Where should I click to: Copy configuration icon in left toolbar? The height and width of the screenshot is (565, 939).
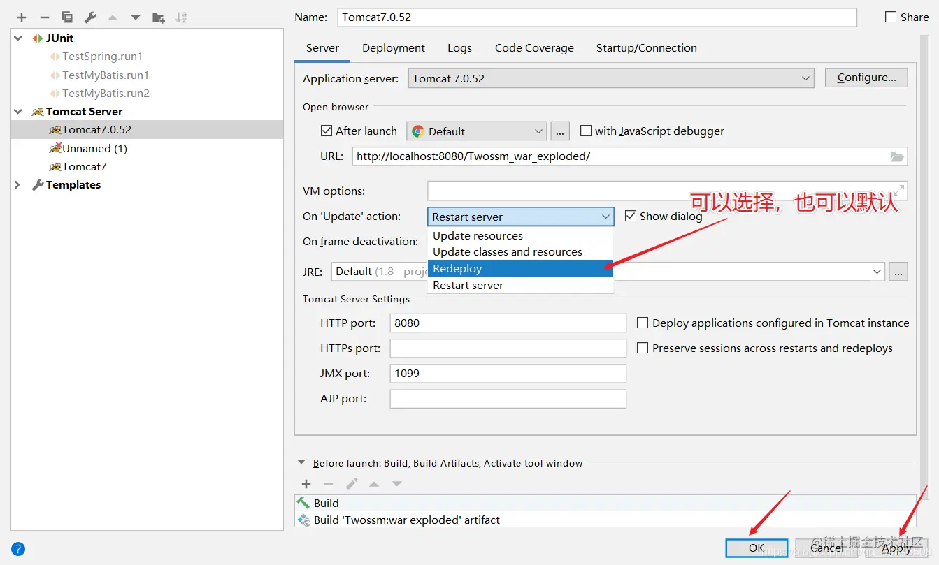coord(67,17)
